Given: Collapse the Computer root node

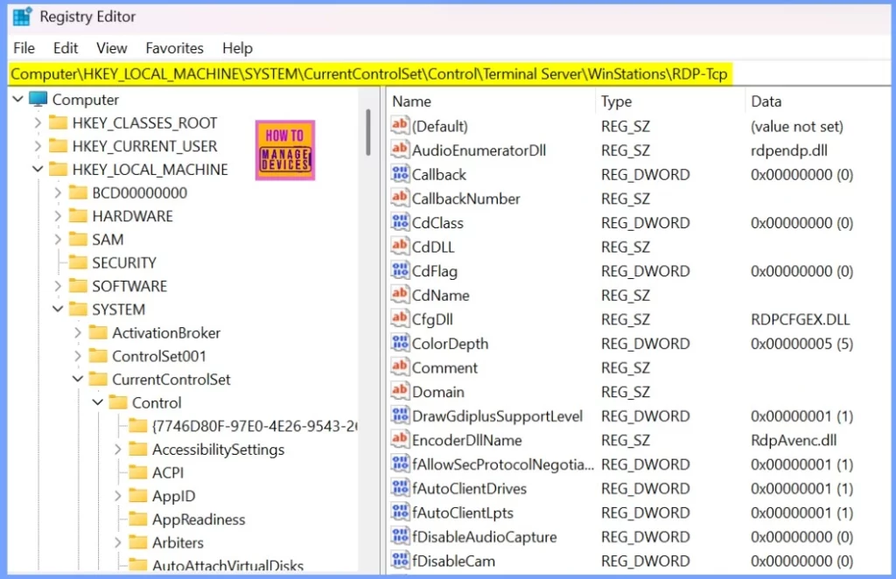Looking at the screenshot, I should 18,100.
